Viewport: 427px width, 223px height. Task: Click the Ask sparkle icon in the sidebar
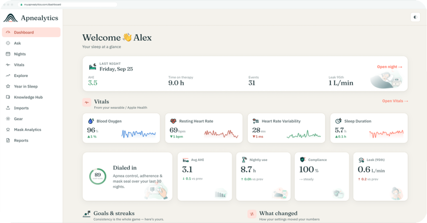[x=8, y=43]
